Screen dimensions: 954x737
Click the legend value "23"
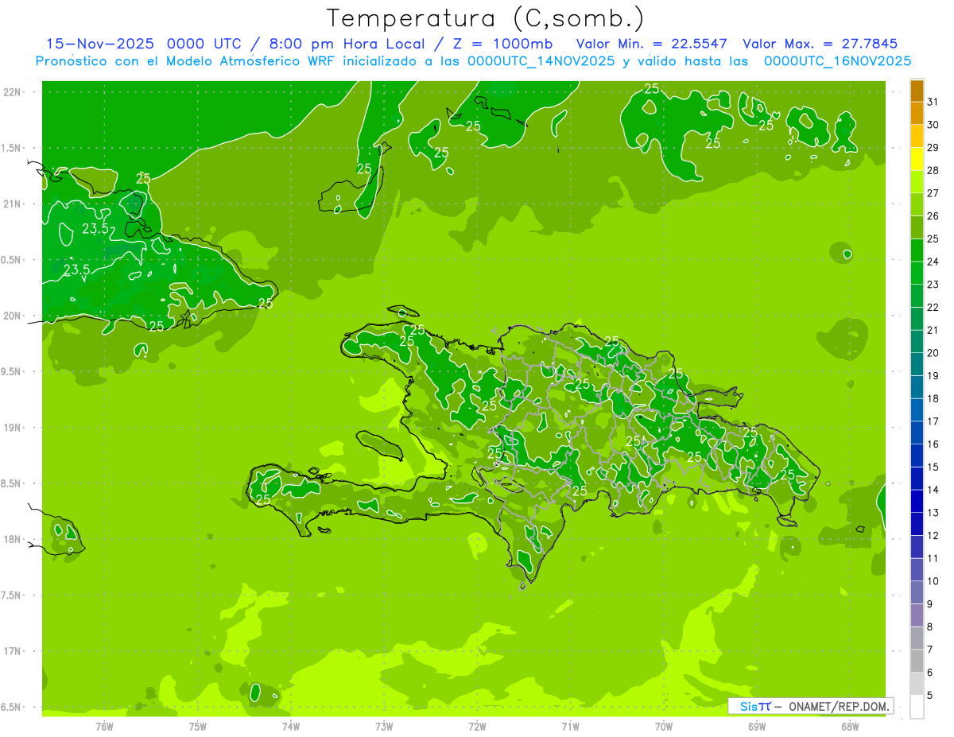point(933,285)
